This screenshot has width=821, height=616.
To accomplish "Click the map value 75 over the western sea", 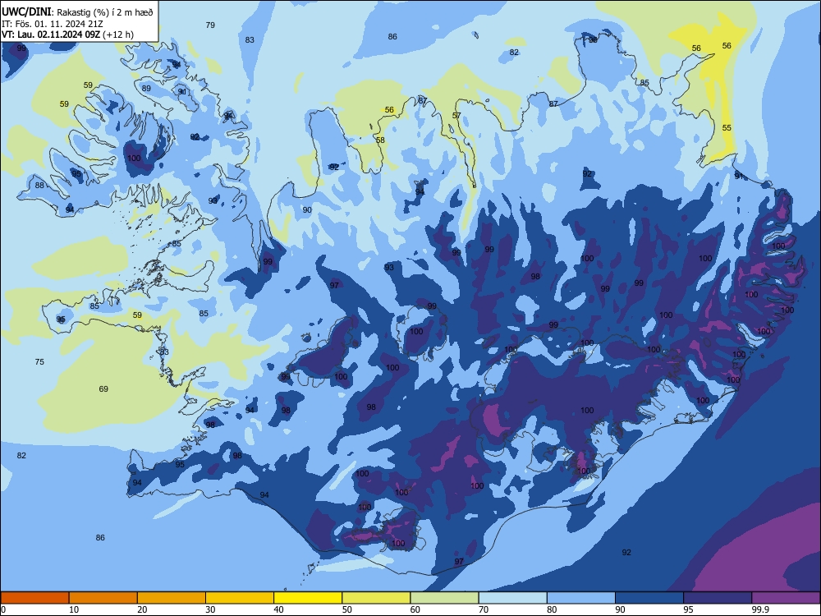I will pos(39,362).
